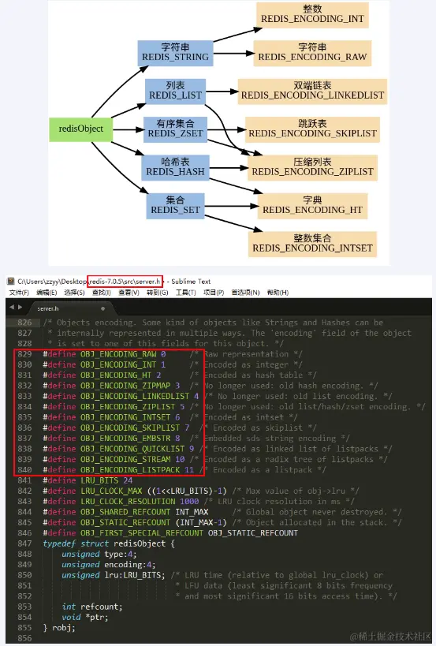Click line number 829 in gutter

point(24,354)
